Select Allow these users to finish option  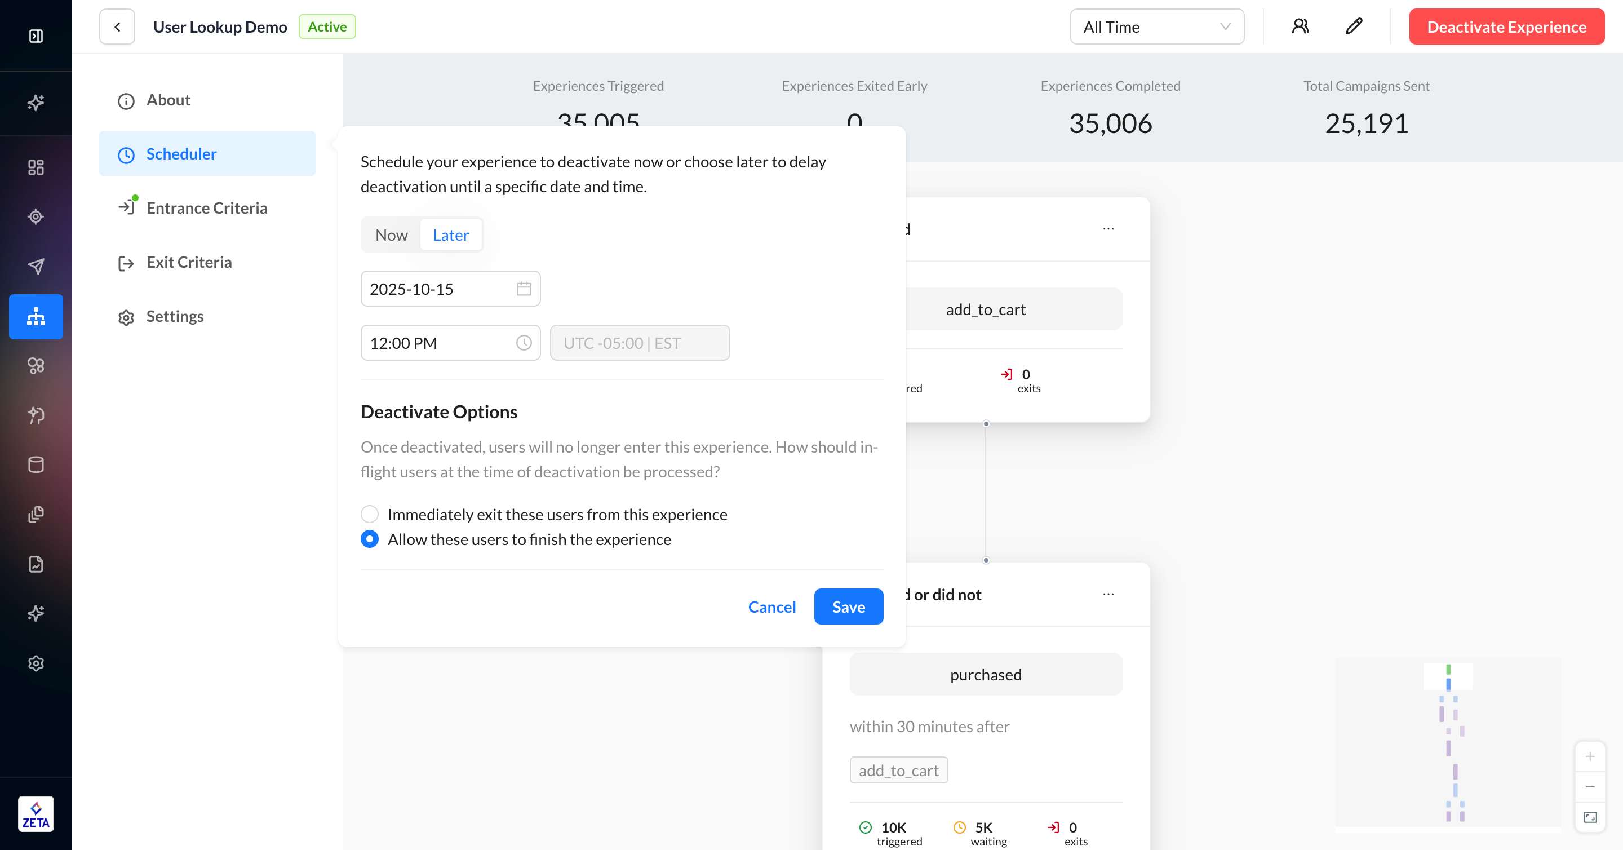[370, 539]
